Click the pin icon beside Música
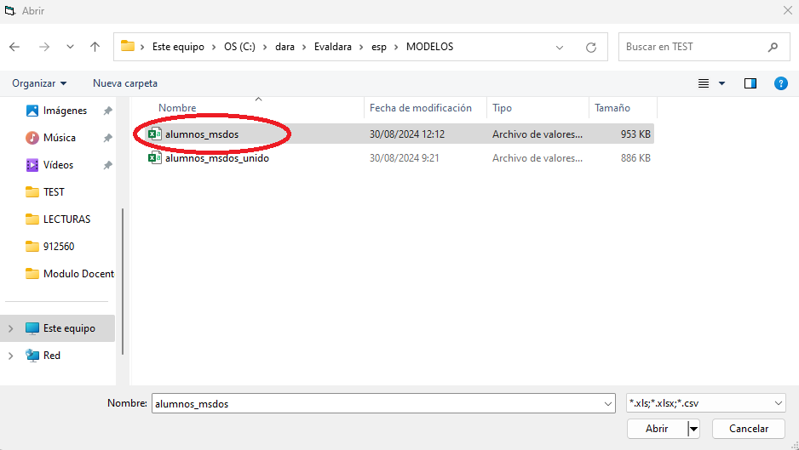The width and height of the screenshot is (799, 450). [107, 138]
